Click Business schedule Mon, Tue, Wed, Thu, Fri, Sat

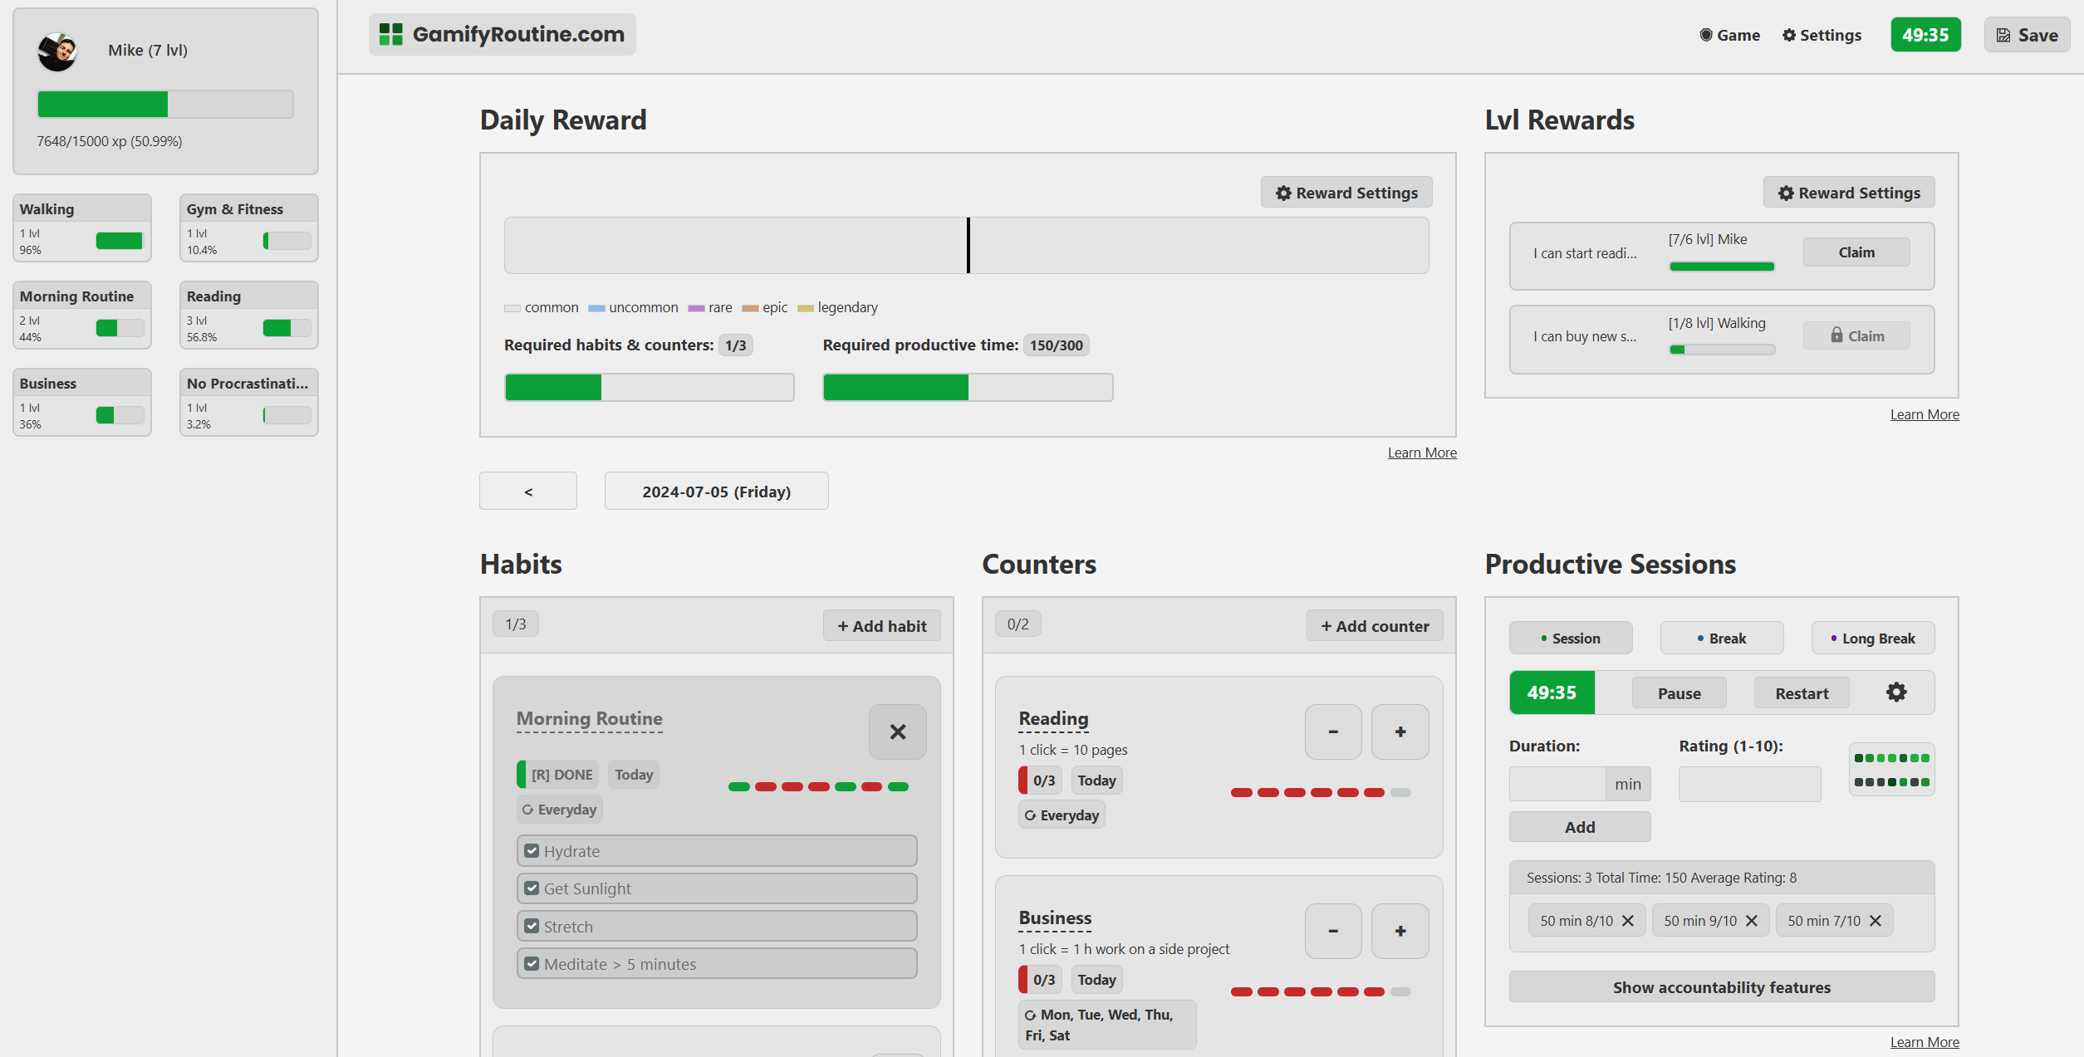click(x=1107, y=1025)
